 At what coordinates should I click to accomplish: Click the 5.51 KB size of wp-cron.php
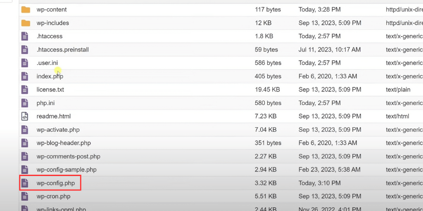[x=266, y=197]
